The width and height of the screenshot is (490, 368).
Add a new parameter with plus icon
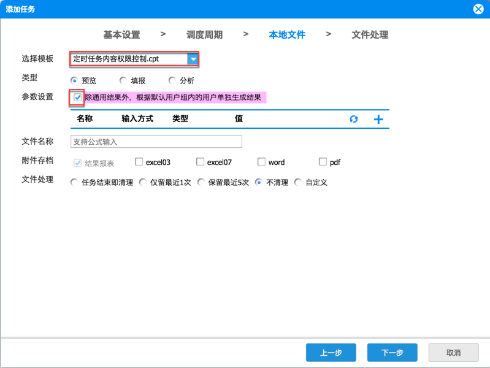pyautogui.click(x=378, y=119)
